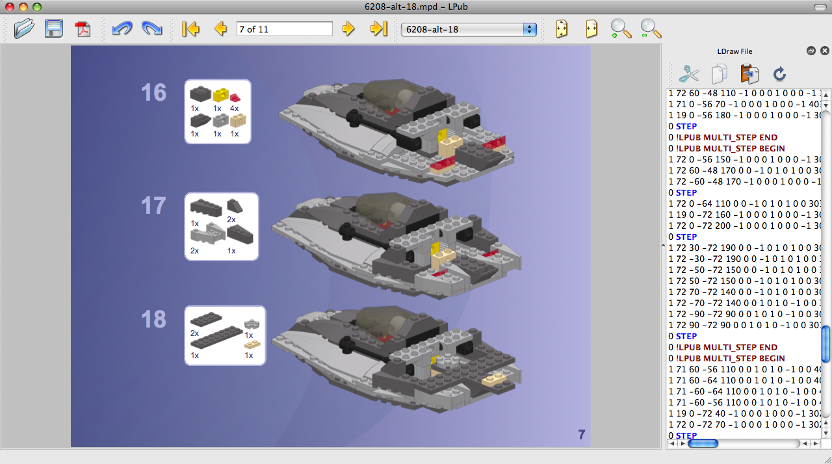
Task: Click the '4x' quantity in step 16 parts list
Action: [x=234, y=108]
